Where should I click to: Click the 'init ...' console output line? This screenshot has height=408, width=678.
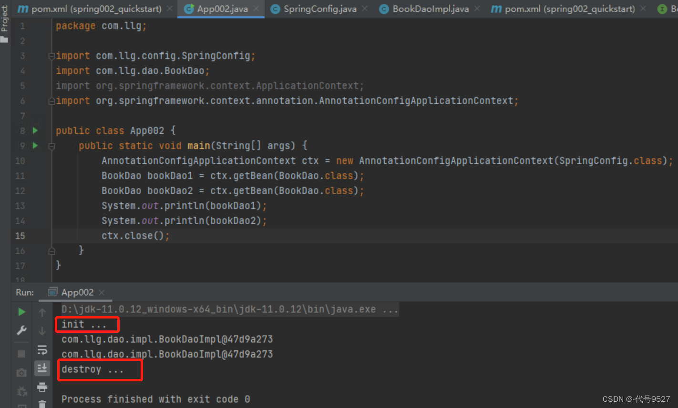tap(84, 324)
